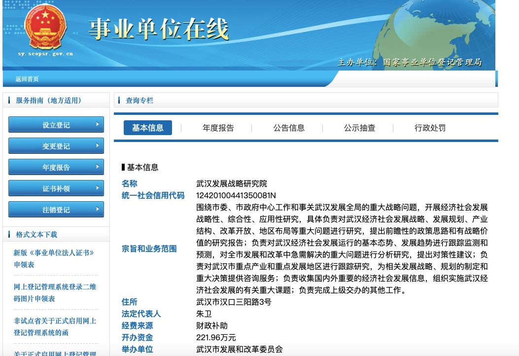
Task: Open the 公示抽查 tab
Action: click(x=359, y=128)
